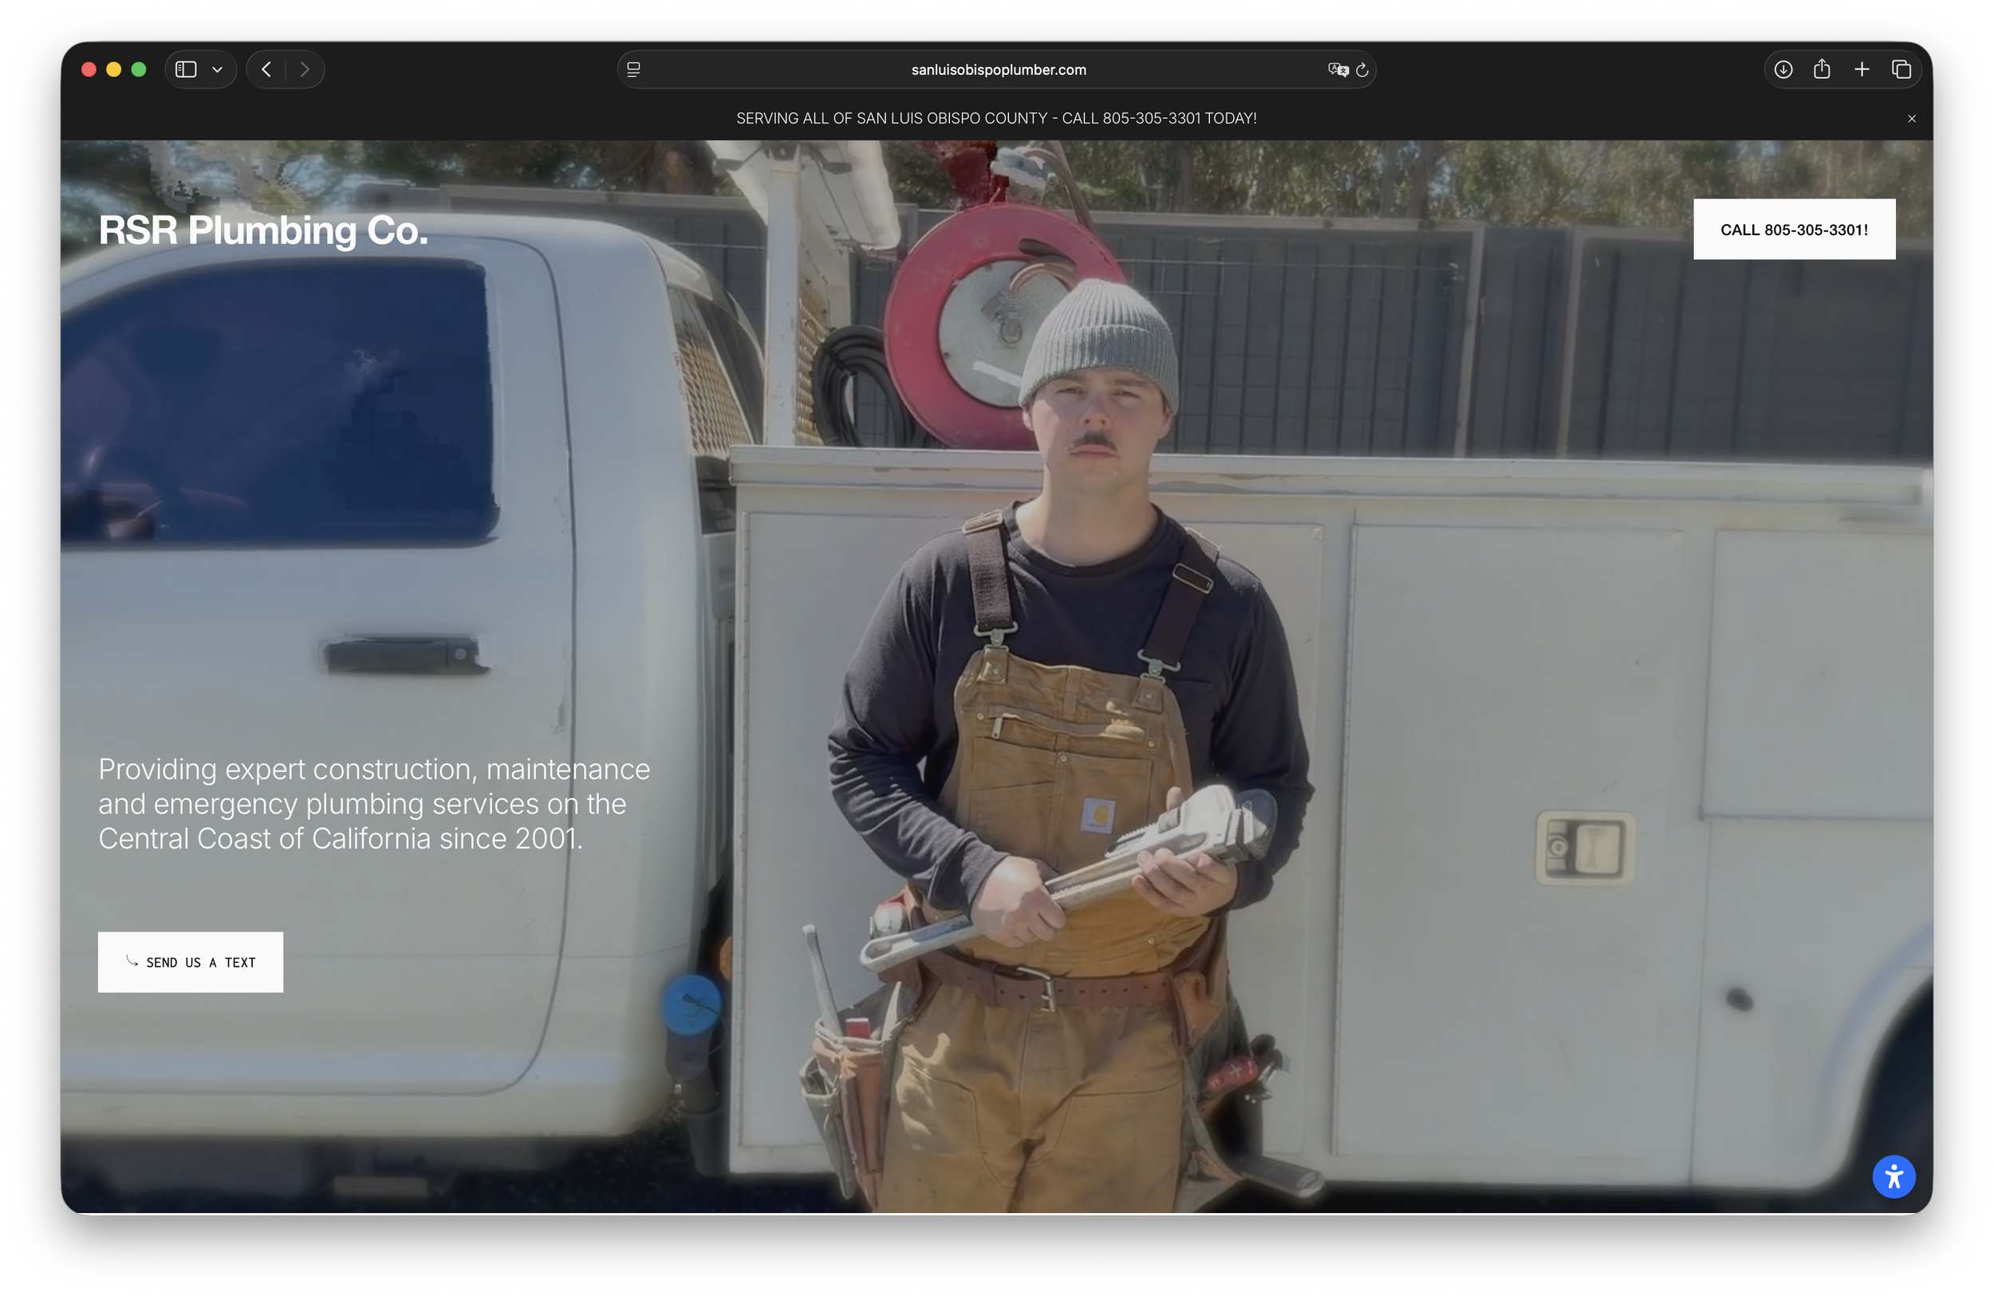The width and height of the screenshot is (1994, 1296).
Task: Click the green fullscreen window button
Action: coord(139,69)
